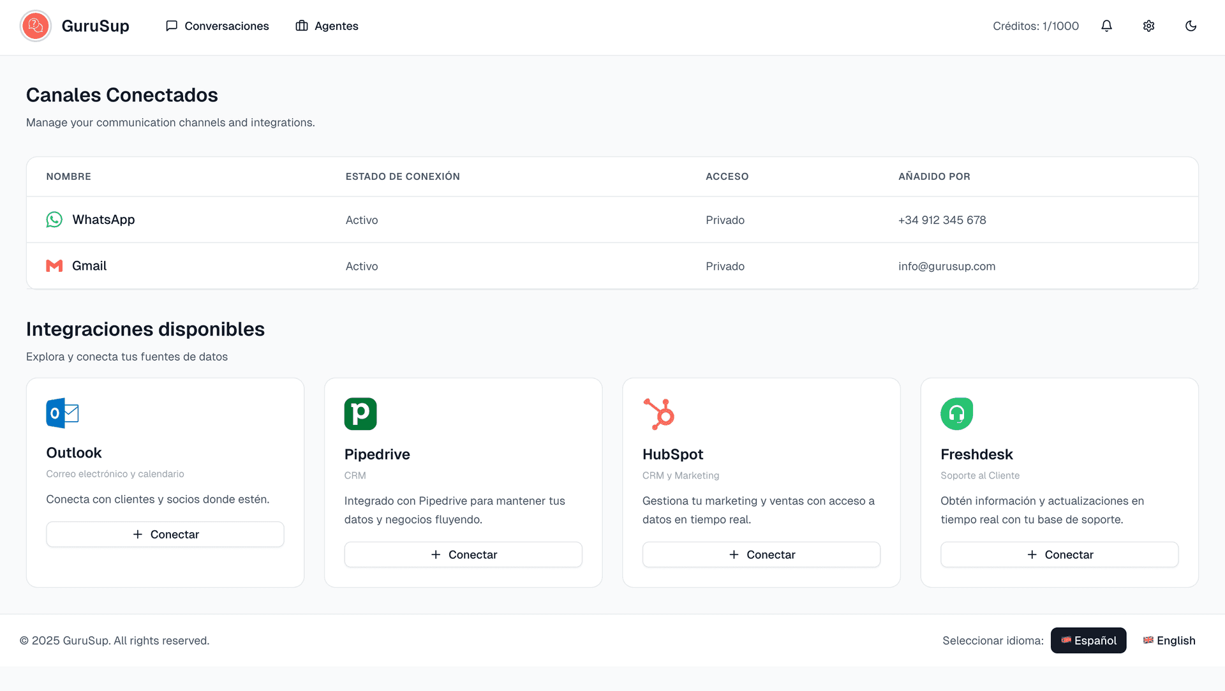Select the Pipedrive integration icon
This screenshot has width=1225, height=691.
pyautogui.click(x=360, y=413)
